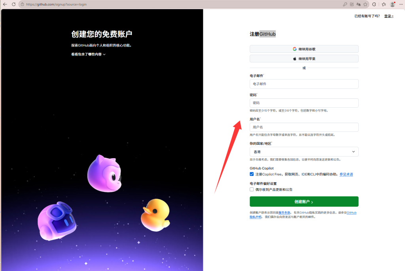This screenshot has width=405, height=271.
Task: Check the occasional product updates checkbox
Action: click(x=252, y=189)
